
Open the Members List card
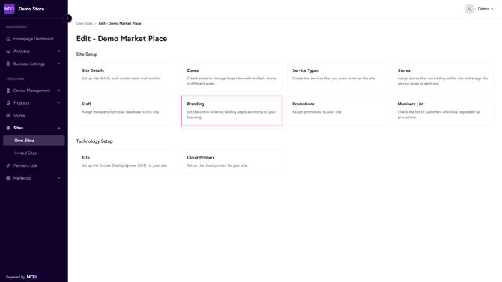coord(443,111)
